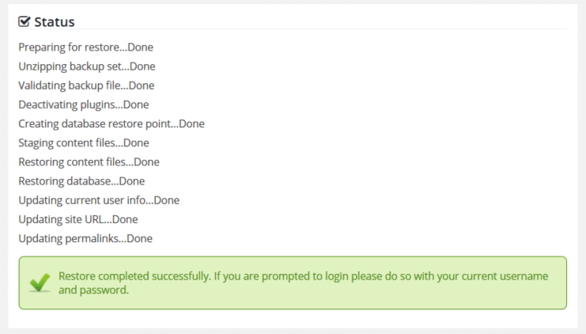
Task: Click the 'Preparing for restore...Done' line
Action: (x=85, y=47)
